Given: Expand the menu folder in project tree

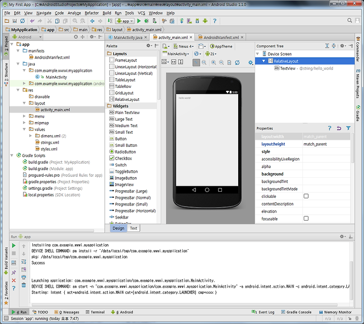Looking at the screenshot, I should [x=24, y=116].
